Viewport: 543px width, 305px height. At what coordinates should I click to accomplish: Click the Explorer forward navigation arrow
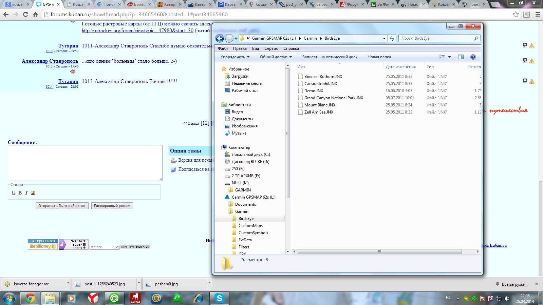[229, 38]
